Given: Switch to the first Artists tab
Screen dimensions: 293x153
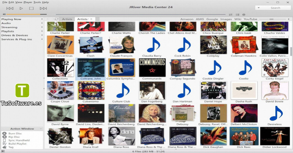Looking at the screenshot, I should 67,19.
